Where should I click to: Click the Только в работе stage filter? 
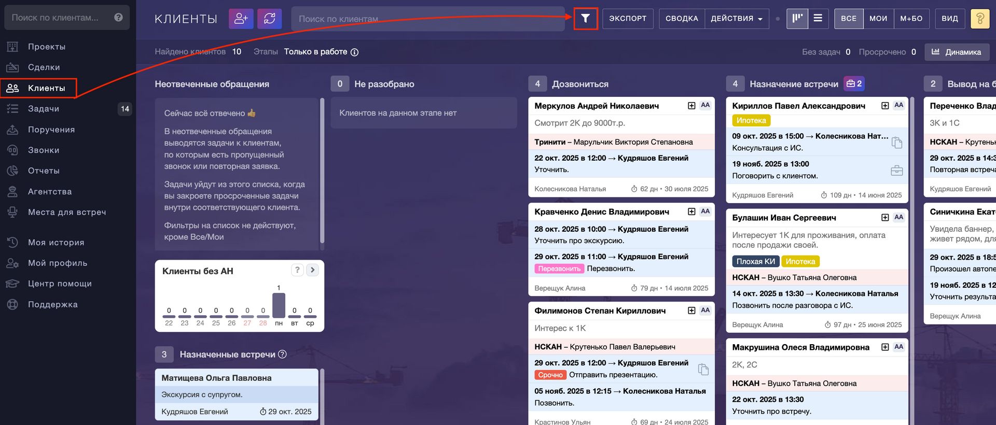pyautogui.click(x=315, y=52)
